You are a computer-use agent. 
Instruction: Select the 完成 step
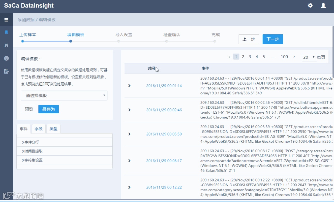tap(216, 35)
